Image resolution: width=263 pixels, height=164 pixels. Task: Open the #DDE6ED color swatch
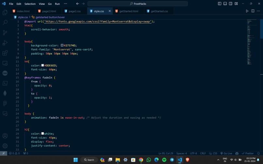[43, 65]
